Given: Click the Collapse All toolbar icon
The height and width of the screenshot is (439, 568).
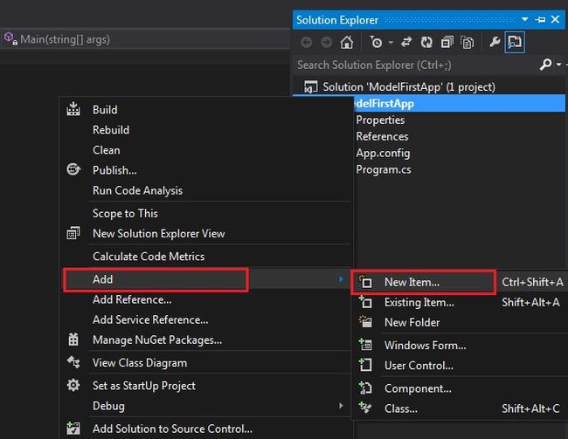Looking at the screenshot, I should [447, 42].
